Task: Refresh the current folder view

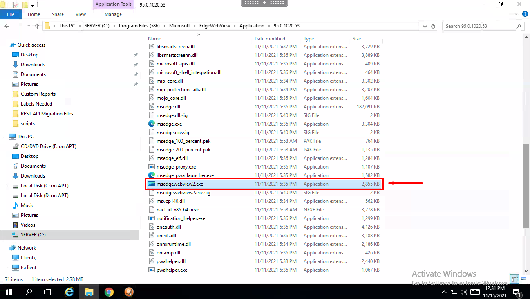Action: pos(434,26)
